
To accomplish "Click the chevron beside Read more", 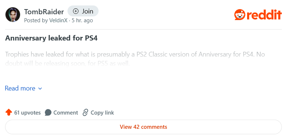I will coord(40,89).
